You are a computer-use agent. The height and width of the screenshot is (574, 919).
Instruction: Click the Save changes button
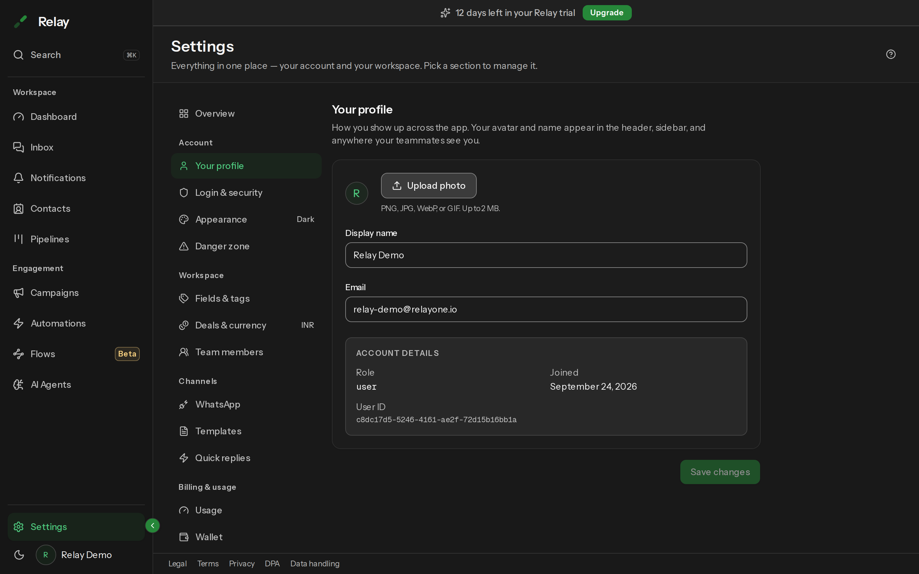[x=720, y=472]
